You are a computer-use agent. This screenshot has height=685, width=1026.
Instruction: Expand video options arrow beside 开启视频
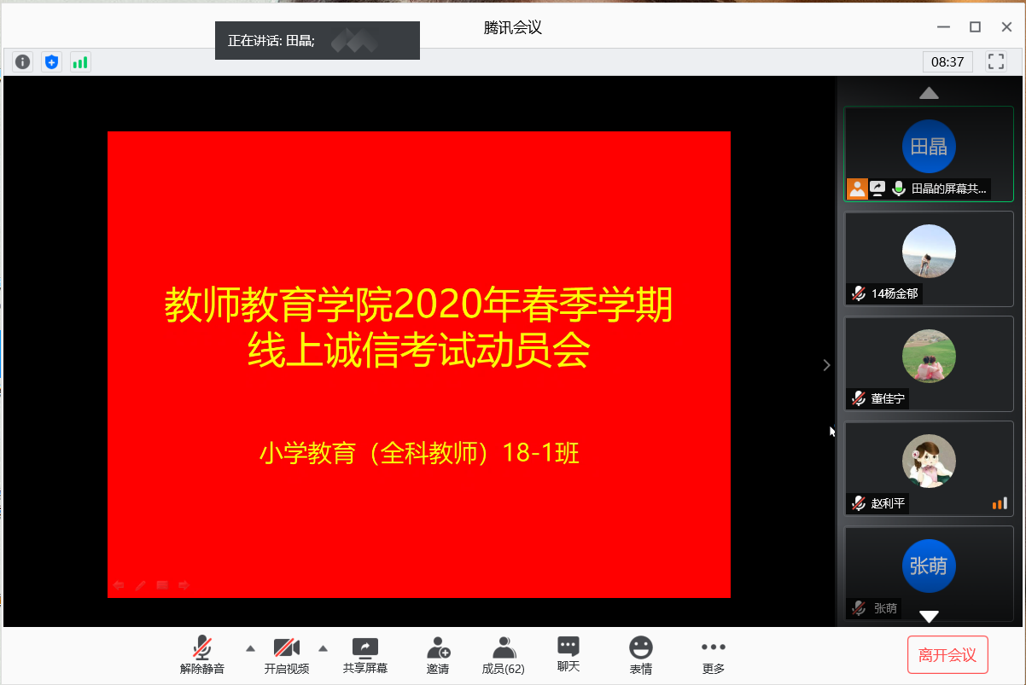324,648
